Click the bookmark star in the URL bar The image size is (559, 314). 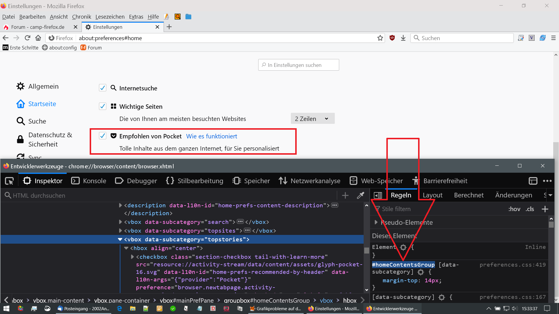coord(380,38)
